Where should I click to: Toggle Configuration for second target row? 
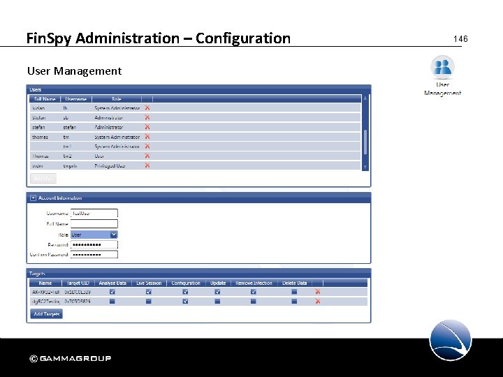pos(185,302)
